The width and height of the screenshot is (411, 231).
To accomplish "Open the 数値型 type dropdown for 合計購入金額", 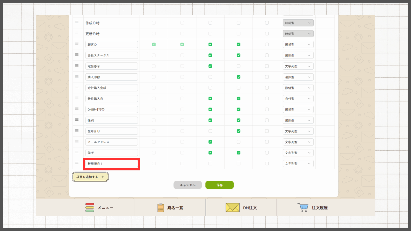I will [x=298, y=88].
